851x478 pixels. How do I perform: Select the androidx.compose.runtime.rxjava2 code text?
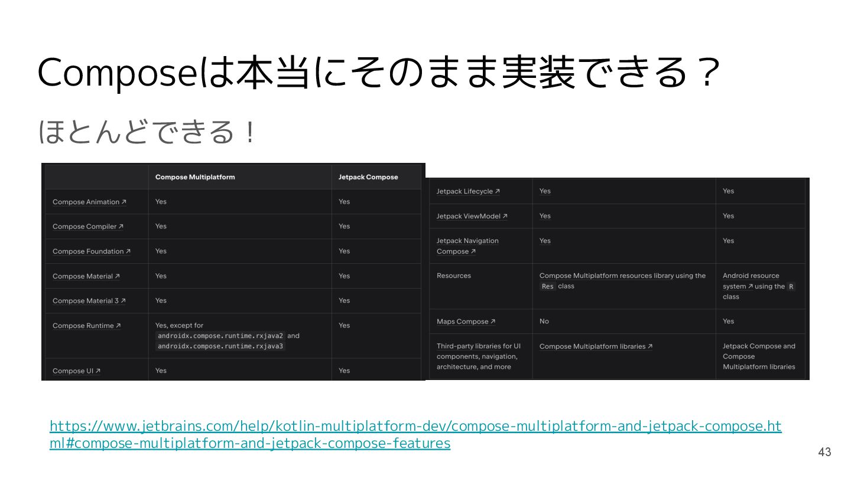point(220,336)
